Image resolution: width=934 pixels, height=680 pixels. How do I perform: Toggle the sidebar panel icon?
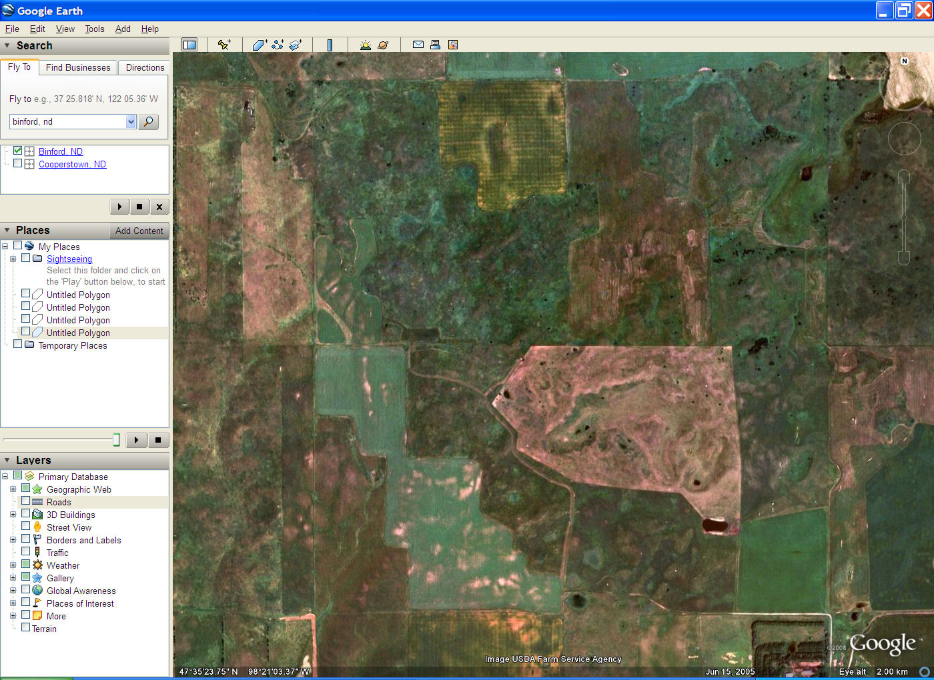189,45
